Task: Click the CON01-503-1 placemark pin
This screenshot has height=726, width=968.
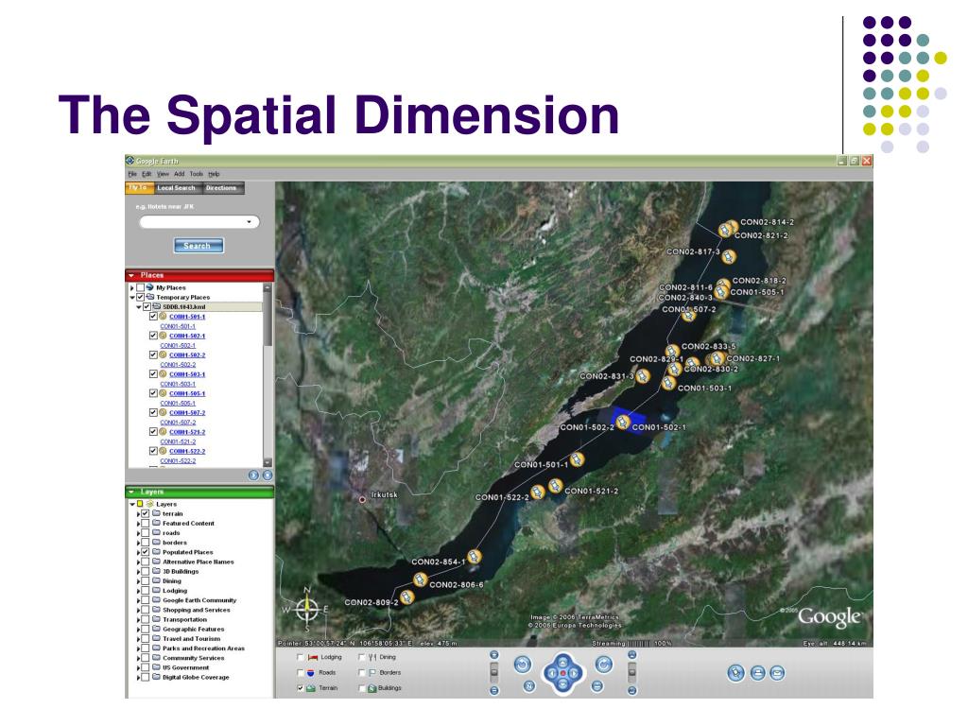Action: (x=668, y=384)
